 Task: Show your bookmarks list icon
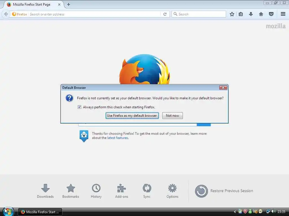coord(241,14)
